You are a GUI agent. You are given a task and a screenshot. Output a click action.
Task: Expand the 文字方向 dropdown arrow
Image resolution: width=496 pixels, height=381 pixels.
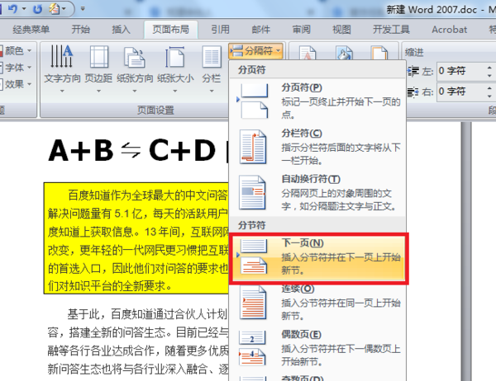tap(62, 91)
